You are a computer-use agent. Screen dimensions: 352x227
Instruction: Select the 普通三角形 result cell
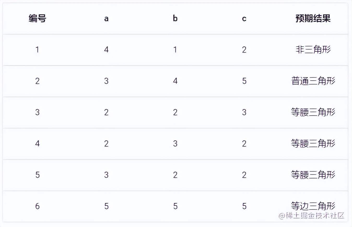coord(313,81)
